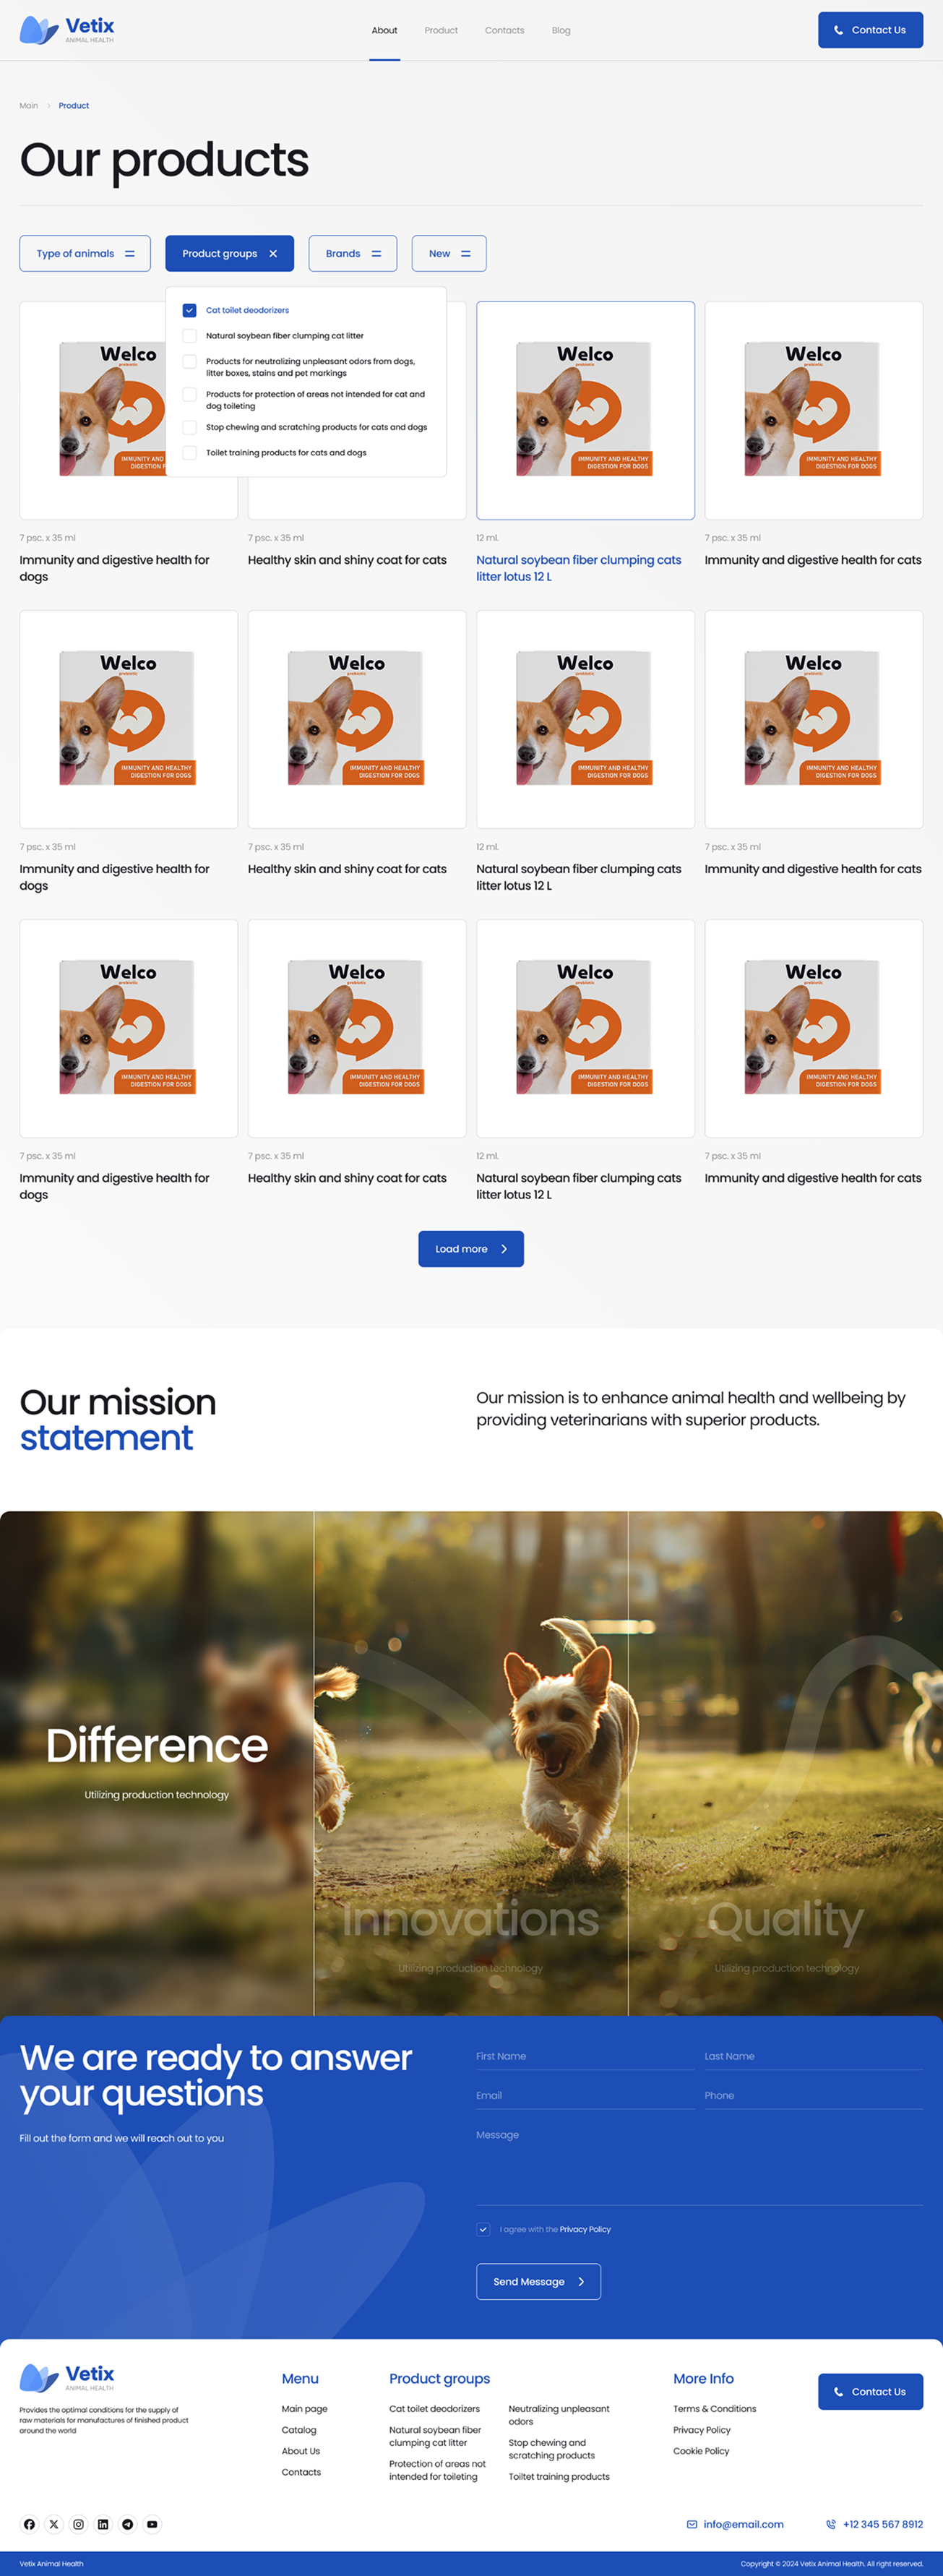
Task: Click the Load more button
Action: point(471,1249)
